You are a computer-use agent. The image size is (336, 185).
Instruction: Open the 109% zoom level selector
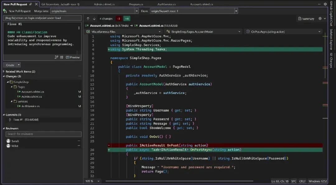pyautogui.click(x=91, y=181)
